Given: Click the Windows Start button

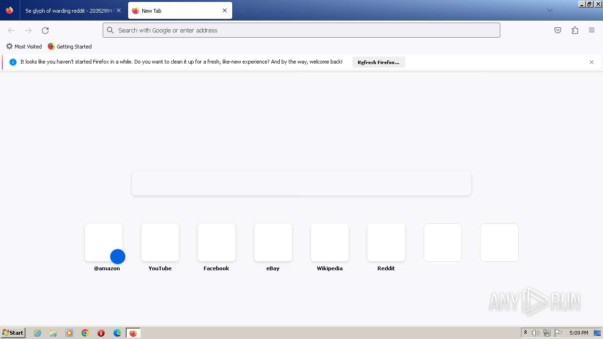Looking at the screenshot, I should (x=13, y=333).
